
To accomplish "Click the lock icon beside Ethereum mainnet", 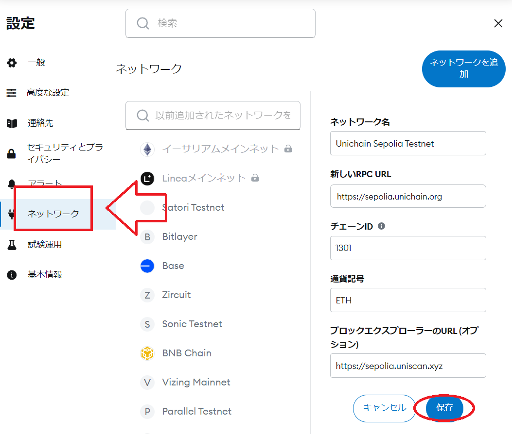I will [288, 149].
